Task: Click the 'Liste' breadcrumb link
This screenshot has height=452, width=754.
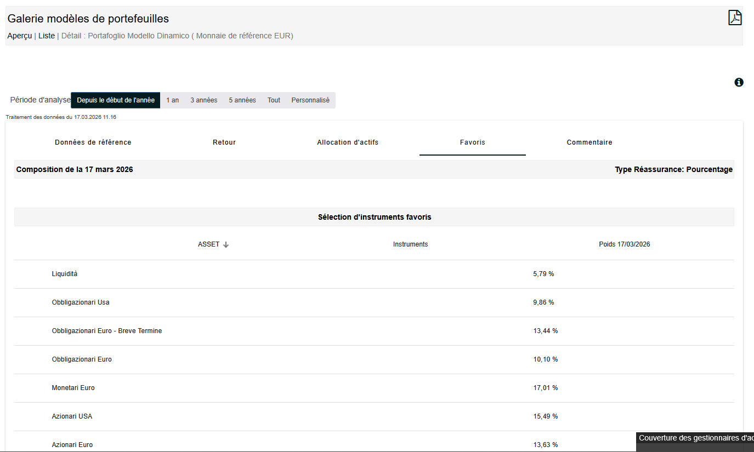Action: (47, 36)
